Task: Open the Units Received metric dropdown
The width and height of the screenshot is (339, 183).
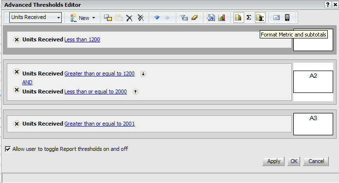Action: point(36,18)
